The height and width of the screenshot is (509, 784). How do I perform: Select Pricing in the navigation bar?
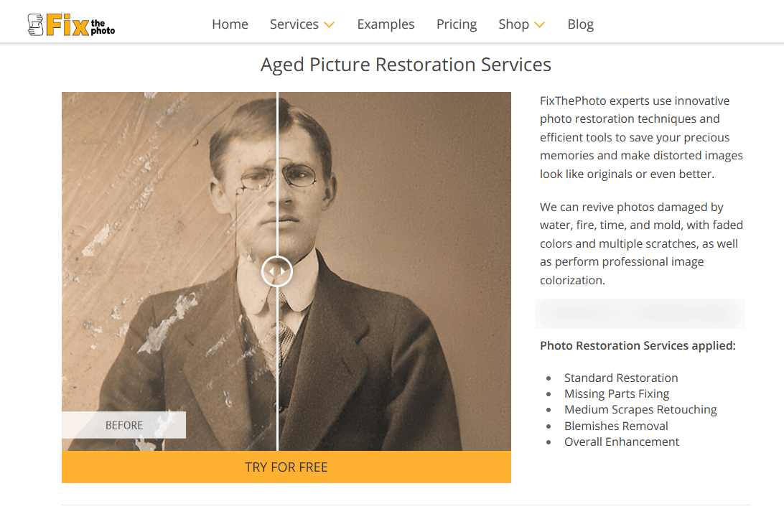point(456,24)
